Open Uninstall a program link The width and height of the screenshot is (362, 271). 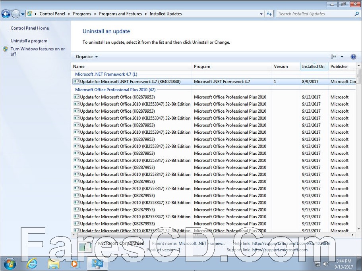(x=29, y=41)
